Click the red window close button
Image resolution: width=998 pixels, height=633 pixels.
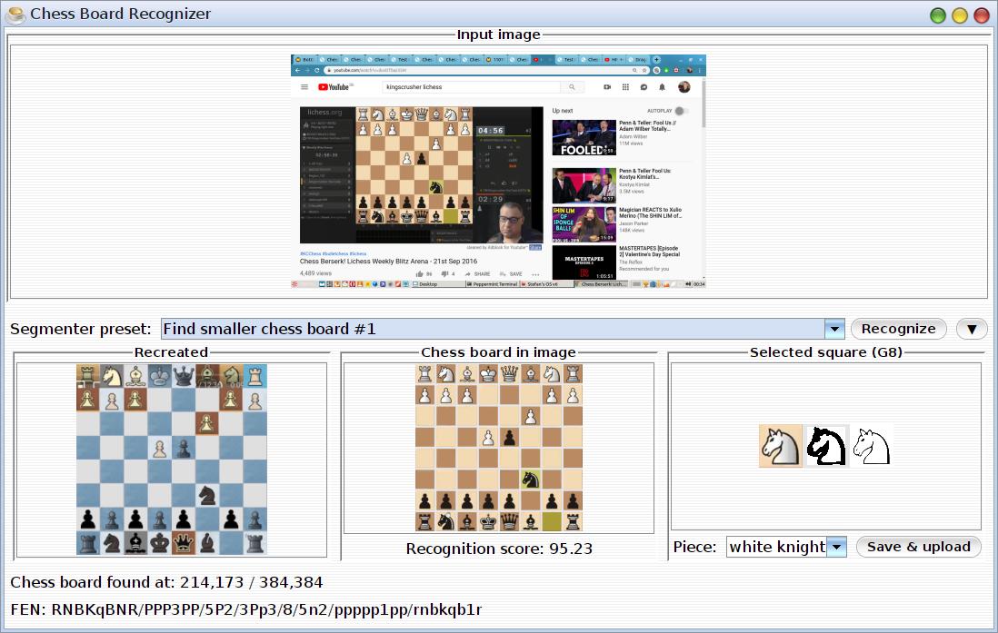[982, 15]
